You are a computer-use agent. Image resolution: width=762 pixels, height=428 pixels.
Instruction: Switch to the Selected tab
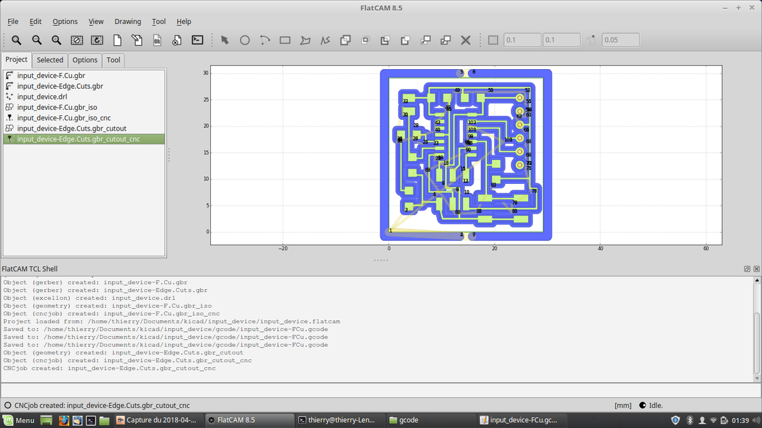click(x=50, y=60)
